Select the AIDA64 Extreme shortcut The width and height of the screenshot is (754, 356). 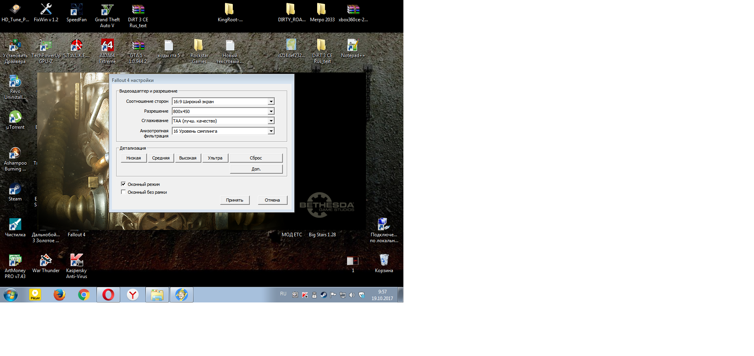[x=107, y=51]
